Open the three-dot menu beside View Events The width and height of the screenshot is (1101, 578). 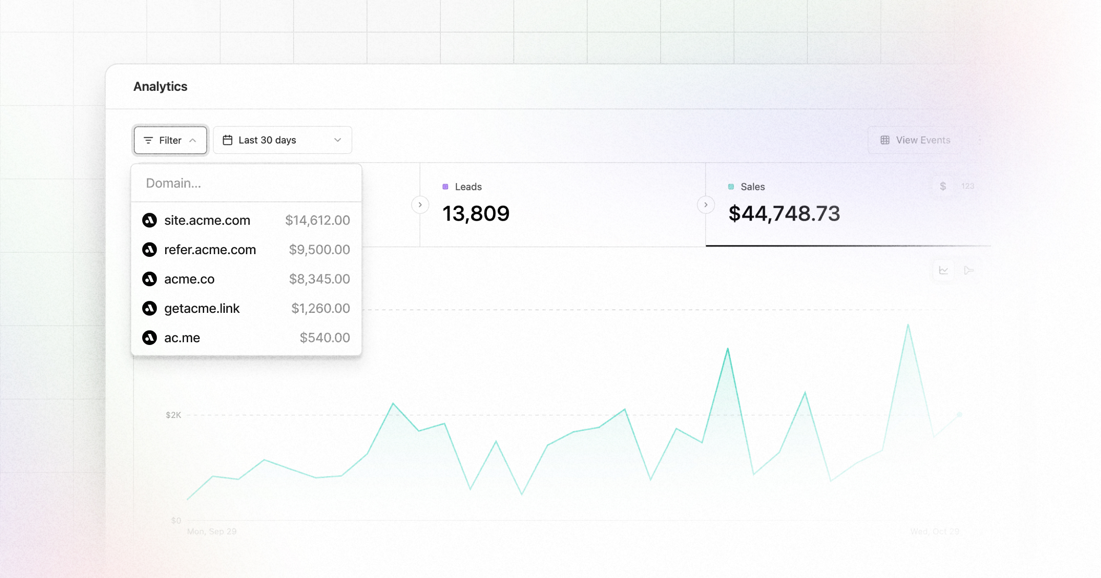click(979, 140)
